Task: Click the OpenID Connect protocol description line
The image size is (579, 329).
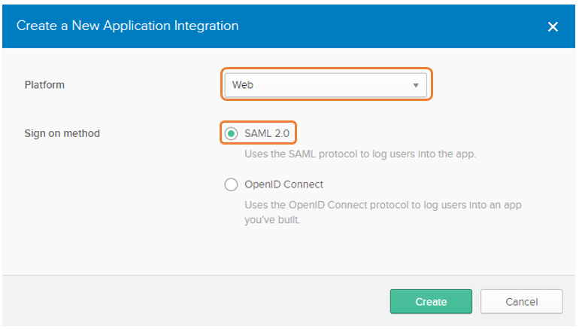Action: pyautogui.click(x=383, y=206)
